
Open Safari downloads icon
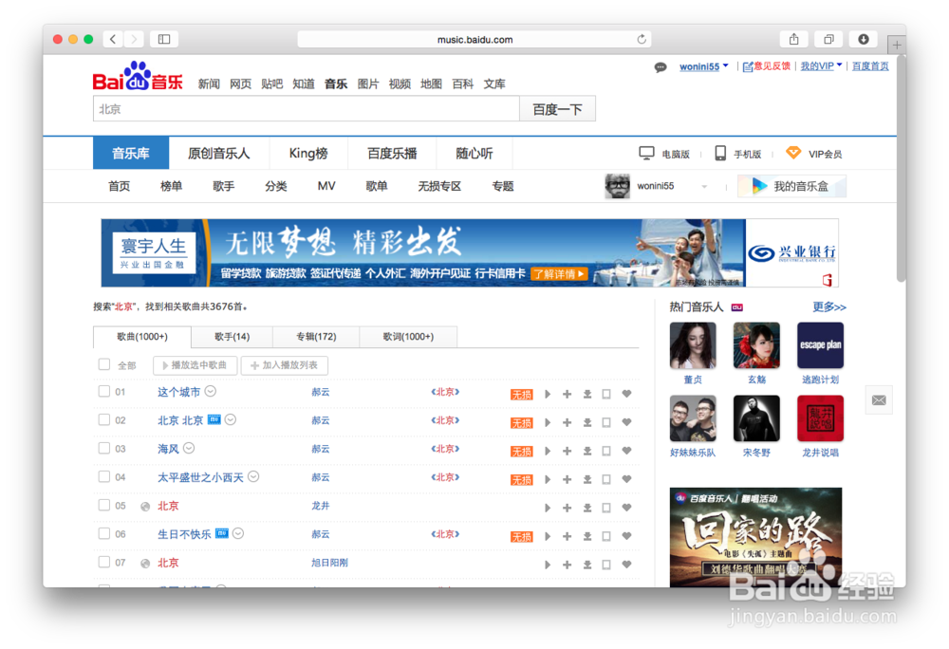coord(864,39)
